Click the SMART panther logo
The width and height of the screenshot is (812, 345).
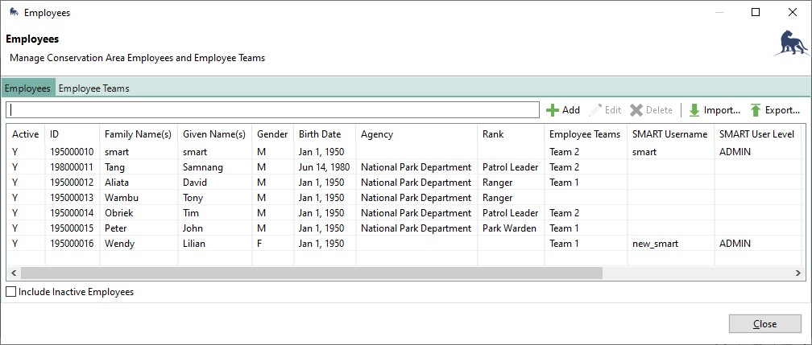click(789, 44)
